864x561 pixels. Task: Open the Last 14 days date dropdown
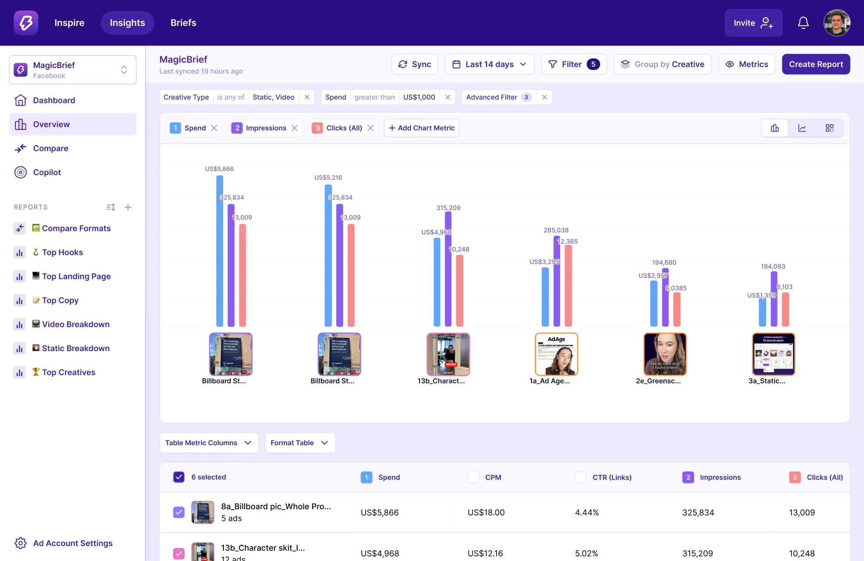489,64
